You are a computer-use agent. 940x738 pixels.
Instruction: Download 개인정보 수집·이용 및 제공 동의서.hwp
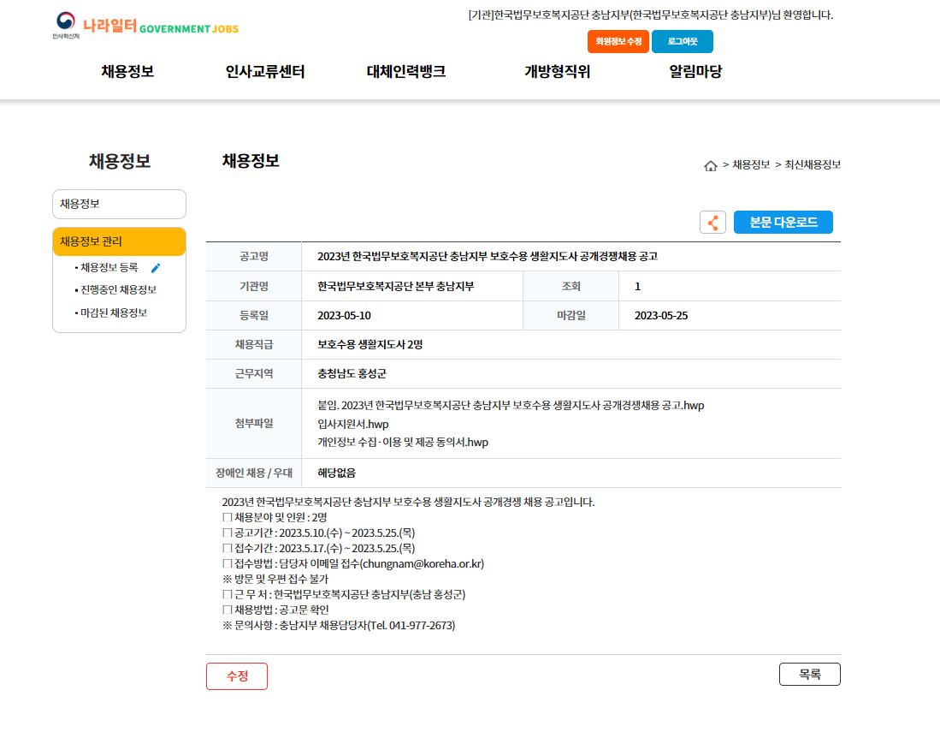click(x=403, y=442)
